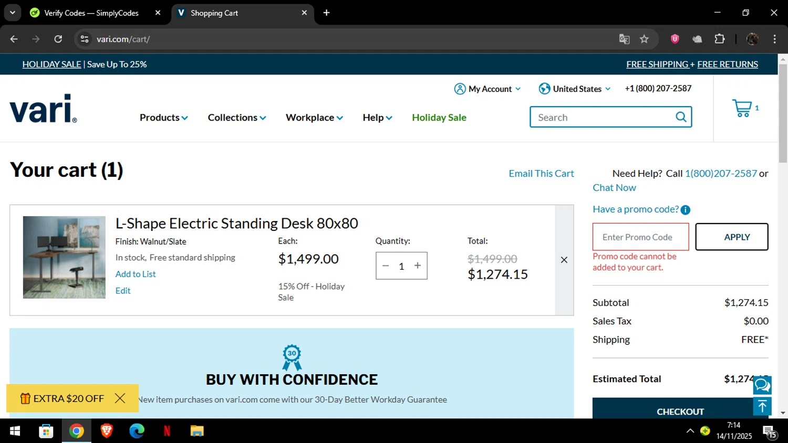The width and height of the screenshot is (788, 443).
Task: Expand the Products menu
Action: (163, 118)
